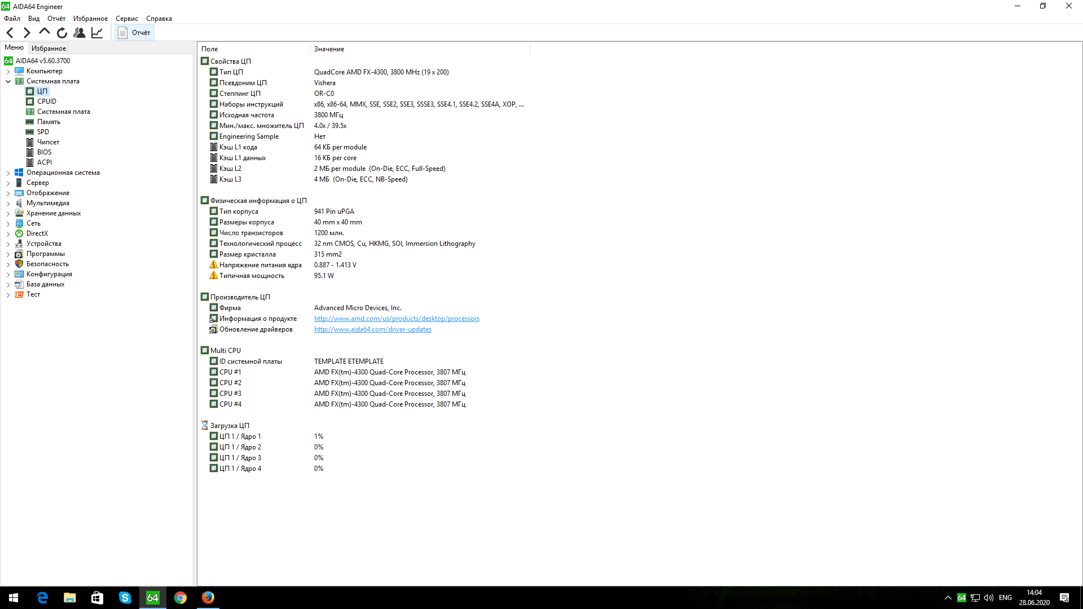Select the CPUID item icon

coord(30,101)
